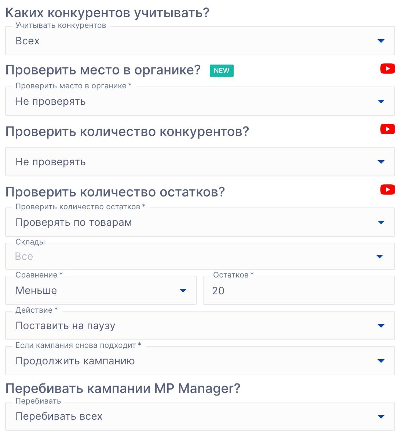Open YouTube video for organic position check

click(x=387, y=69)
